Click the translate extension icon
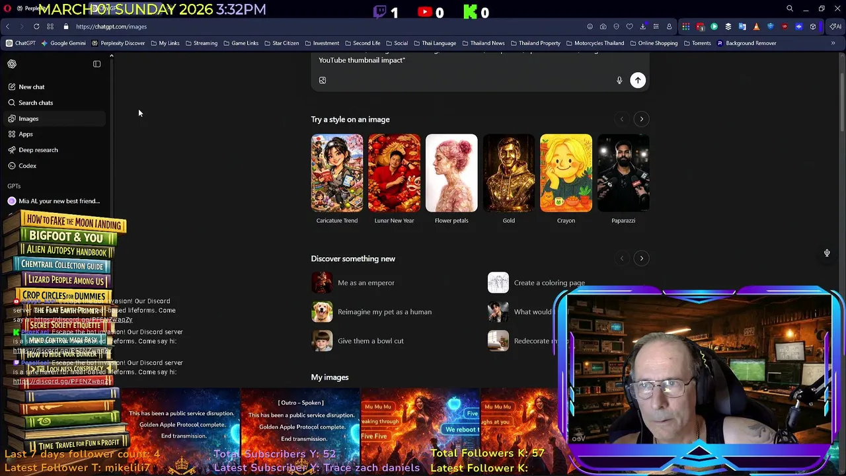Image resolution: width=846 pixels, height=476 pixels. tap(742, 26)
